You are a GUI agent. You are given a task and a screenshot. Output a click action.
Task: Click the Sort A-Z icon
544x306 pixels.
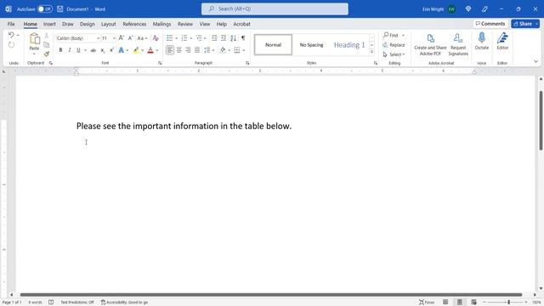[x=233, y=37]
